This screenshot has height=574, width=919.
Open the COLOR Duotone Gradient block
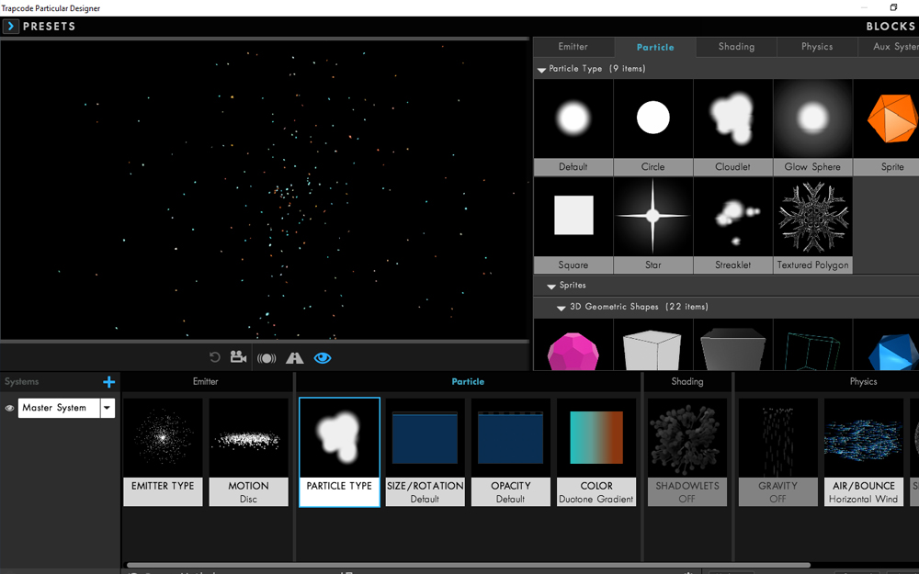[596, 452]
